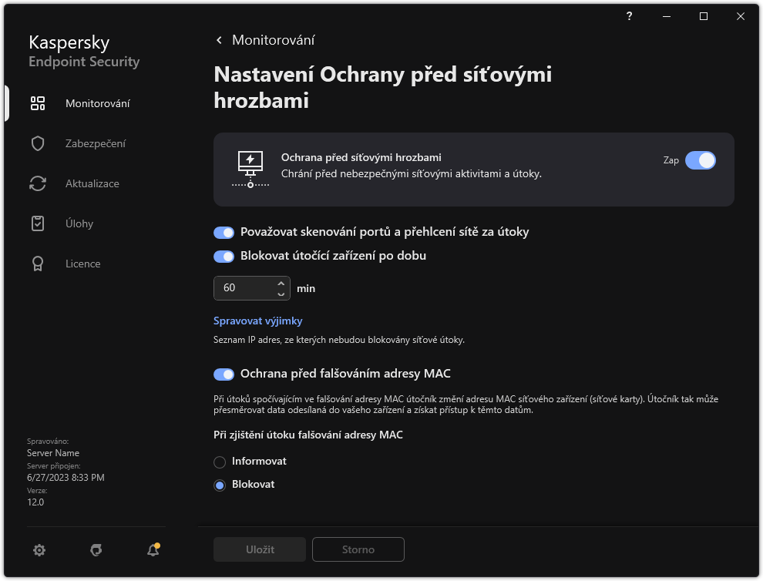Open notifications via the bell icon
Screen dimensions: 763x581
point(153,549)
